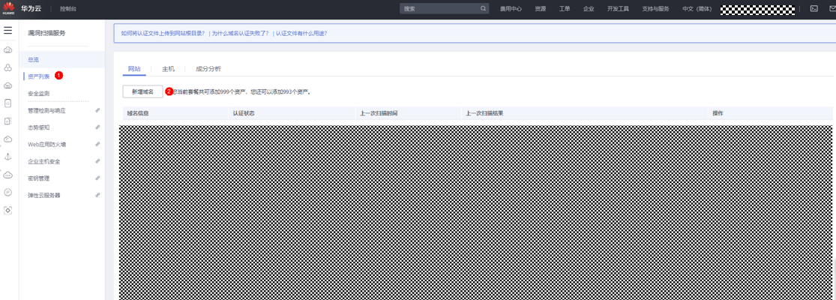Click link icon beside 弹性云服务器

click(x=97, y=195)
